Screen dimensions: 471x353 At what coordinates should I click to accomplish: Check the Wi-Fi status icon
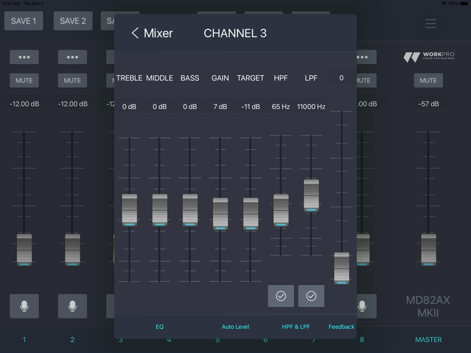tap(444, 3)
